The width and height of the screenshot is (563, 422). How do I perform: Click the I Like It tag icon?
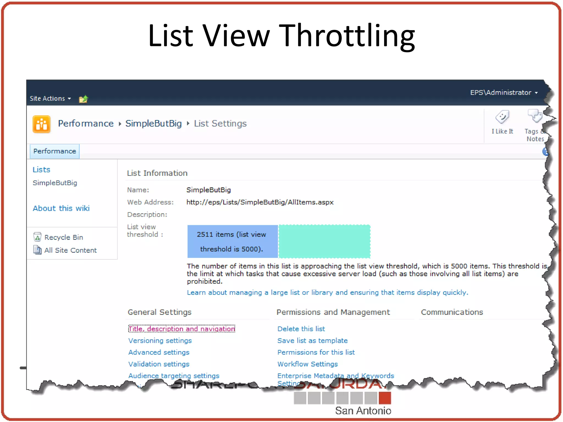[502, 117]
